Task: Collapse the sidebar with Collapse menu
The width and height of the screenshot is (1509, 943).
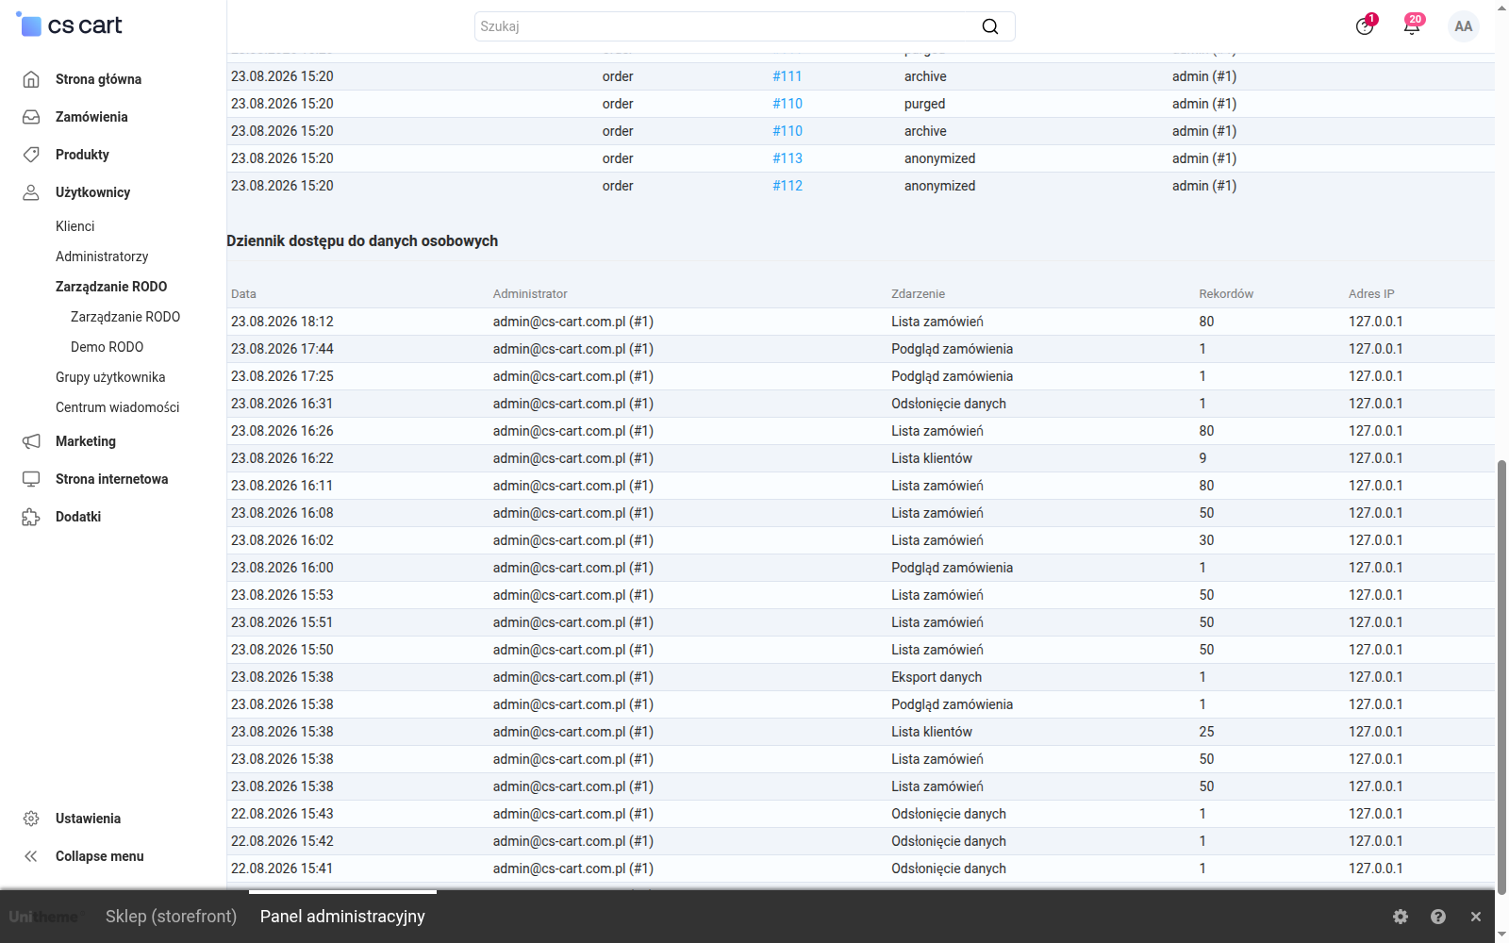Action: click(x=99, y=856)
